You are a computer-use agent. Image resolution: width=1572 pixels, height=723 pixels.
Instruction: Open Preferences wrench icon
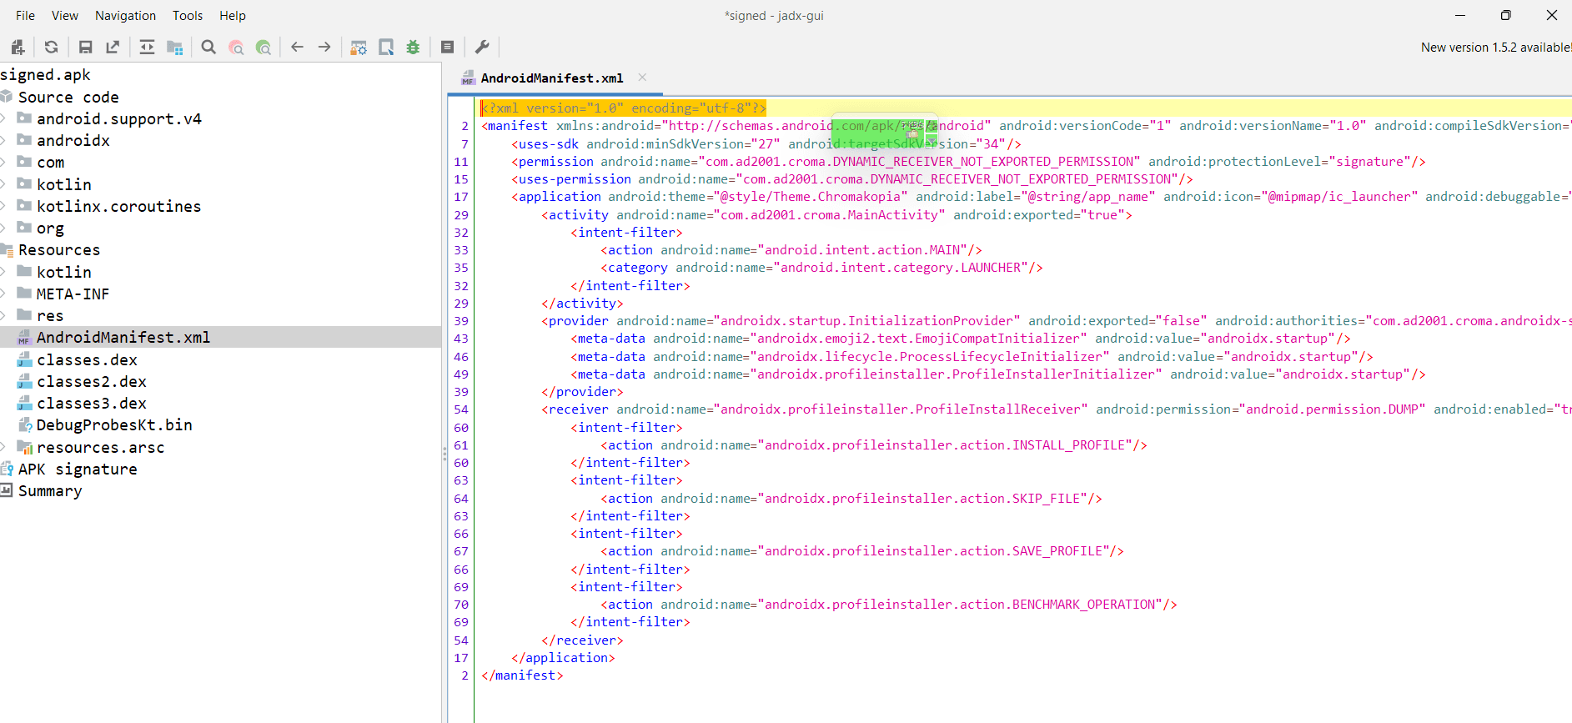(481, 48)
